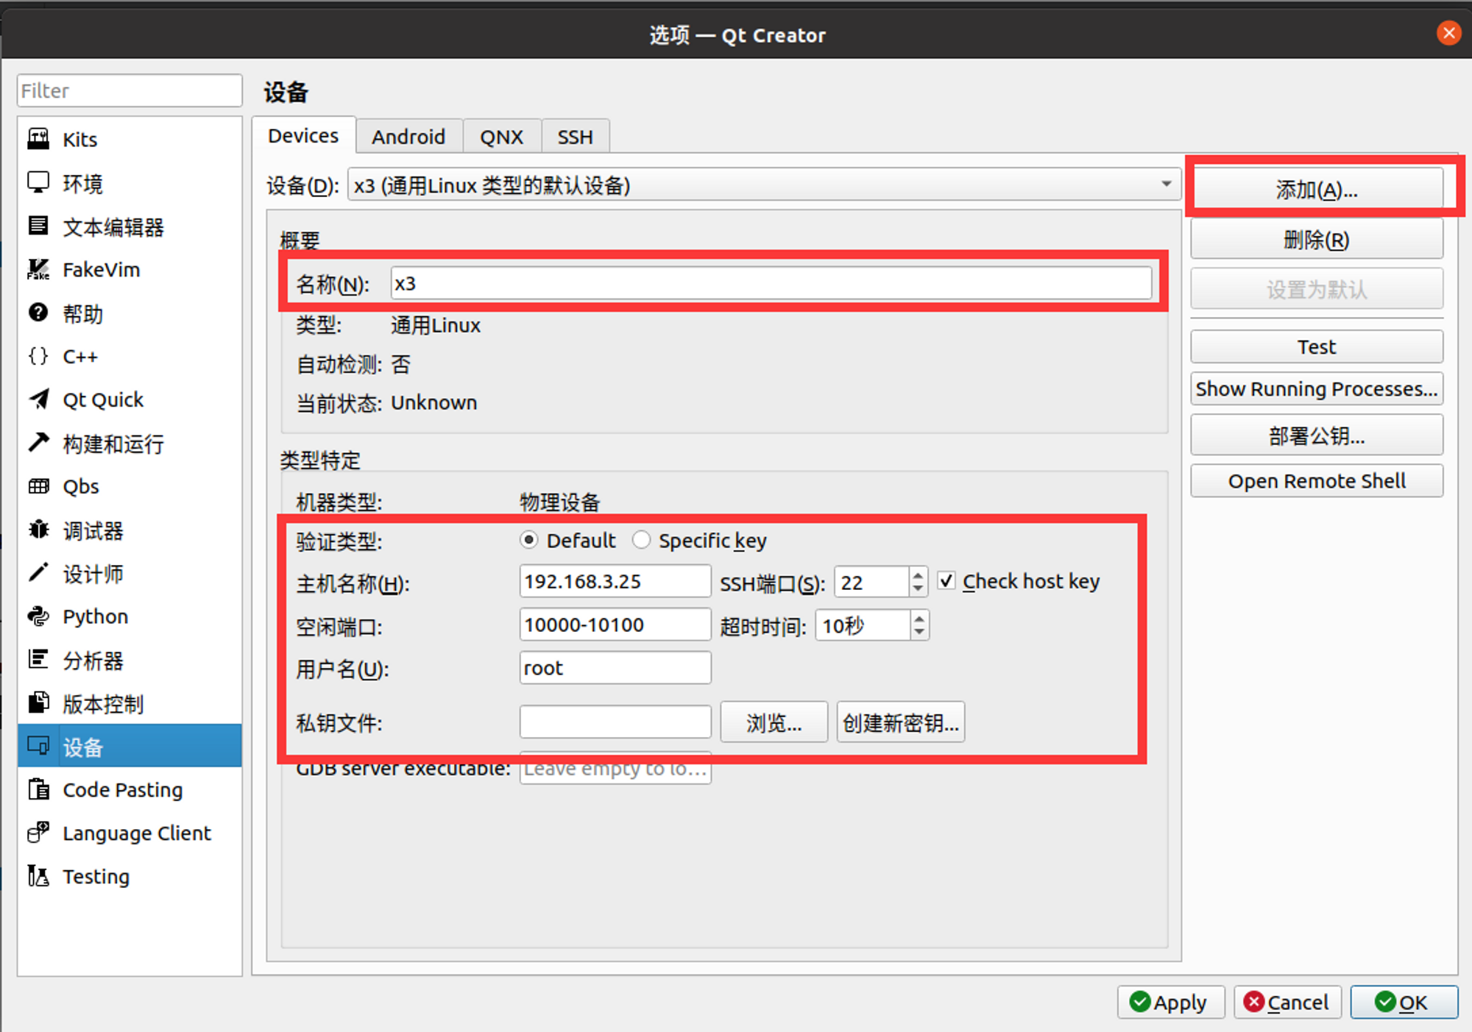Click the Filter search field
1472x1032 pixels.
pyautogui.click(x=130, y=90)
